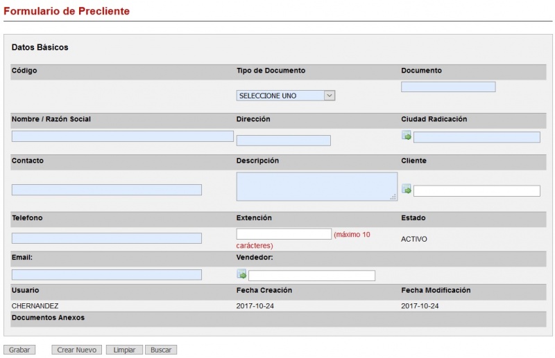Click the Cliente search lookup icon

(x=407, y=189)
